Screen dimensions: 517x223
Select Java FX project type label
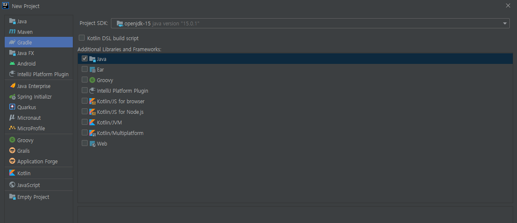(x=25, y=53)
